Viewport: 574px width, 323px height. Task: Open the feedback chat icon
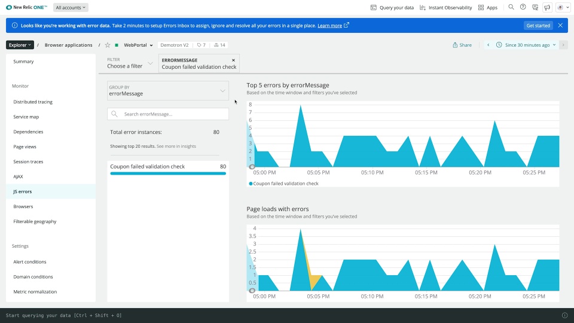click(535, 7)
